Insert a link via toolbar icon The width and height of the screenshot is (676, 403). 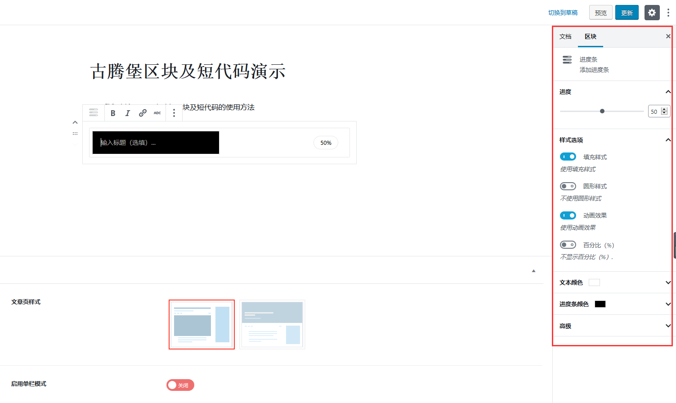[x=143, y=113]
